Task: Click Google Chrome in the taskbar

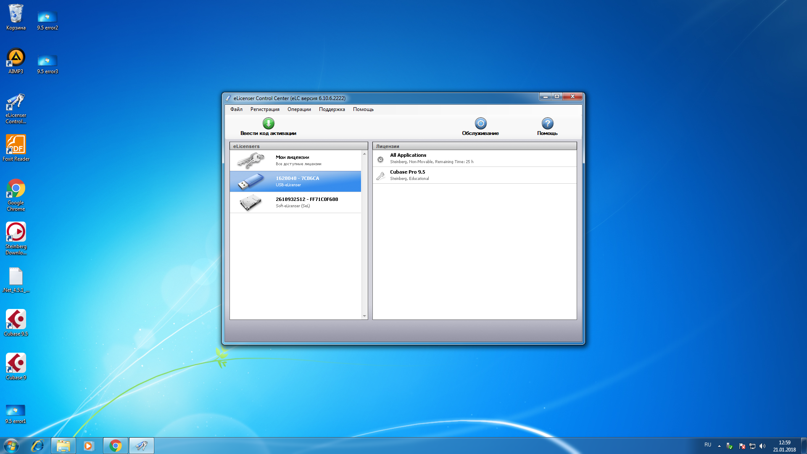Action: (116, 446)
